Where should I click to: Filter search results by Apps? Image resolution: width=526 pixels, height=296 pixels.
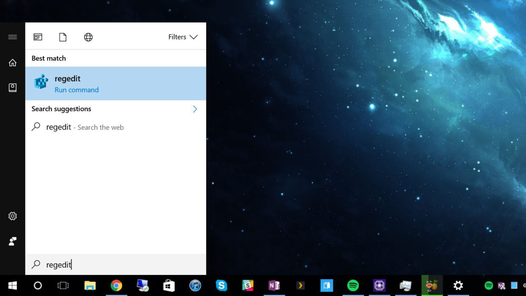click(38, 37)
